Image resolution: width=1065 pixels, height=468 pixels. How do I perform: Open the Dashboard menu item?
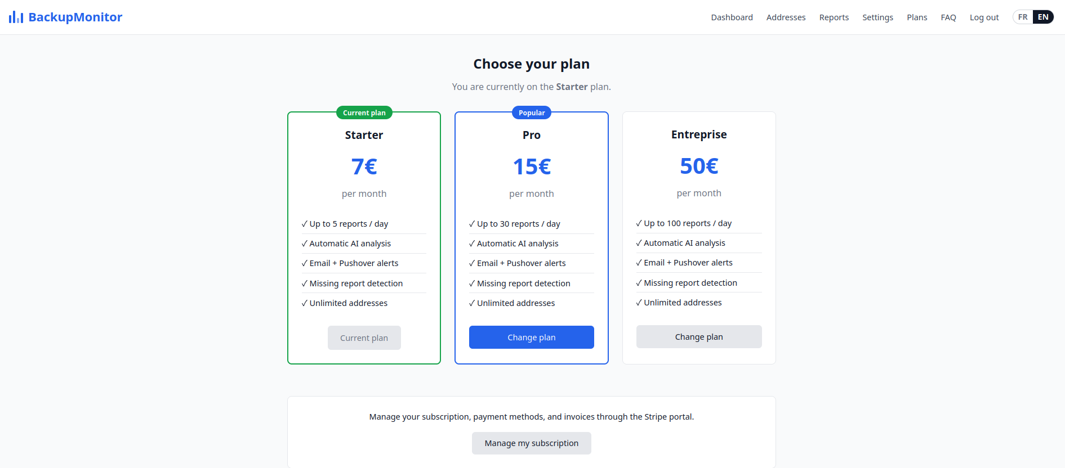(732, 17)
